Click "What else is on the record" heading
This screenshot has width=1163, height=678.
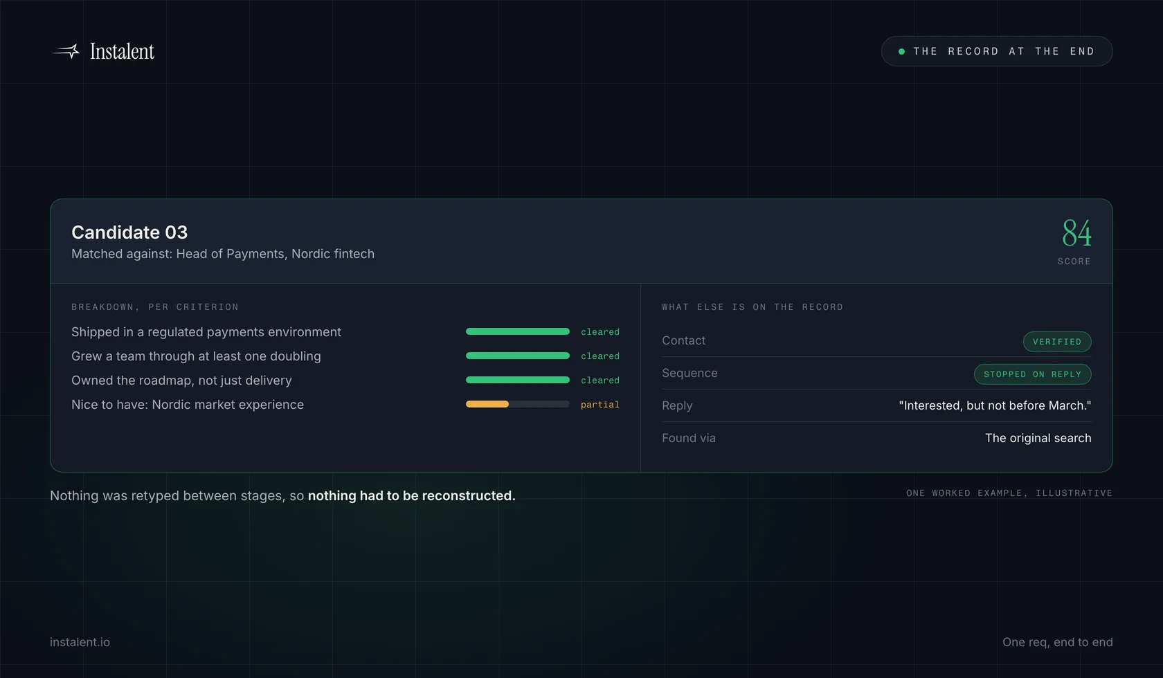[752, 307]
